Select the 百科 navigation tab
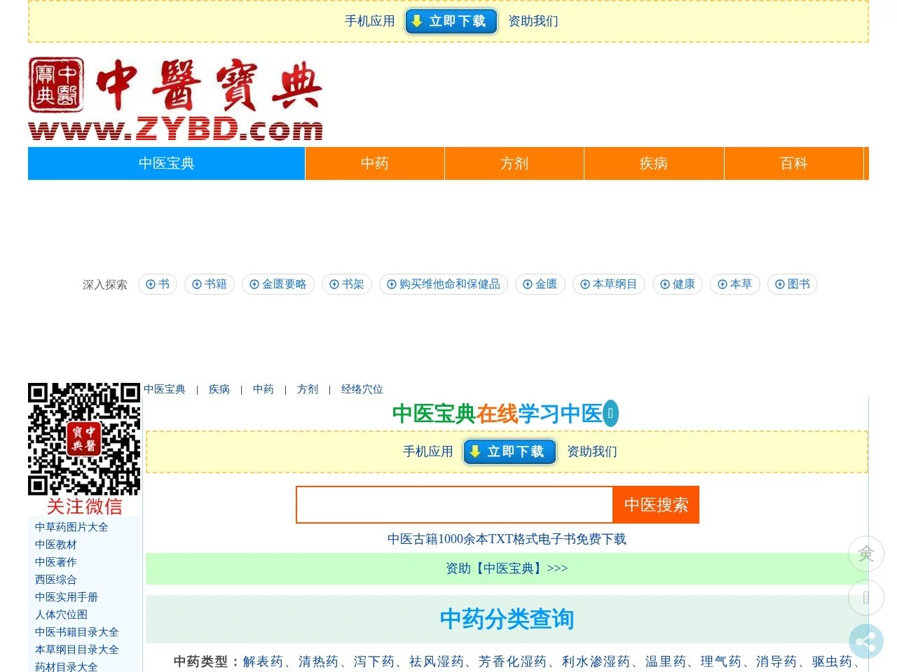897x672 pixels. [x=793, y=163]
